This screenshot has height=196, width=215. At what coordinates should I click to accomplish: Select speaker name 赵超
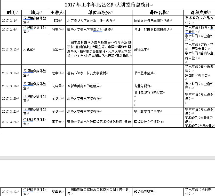57,20
